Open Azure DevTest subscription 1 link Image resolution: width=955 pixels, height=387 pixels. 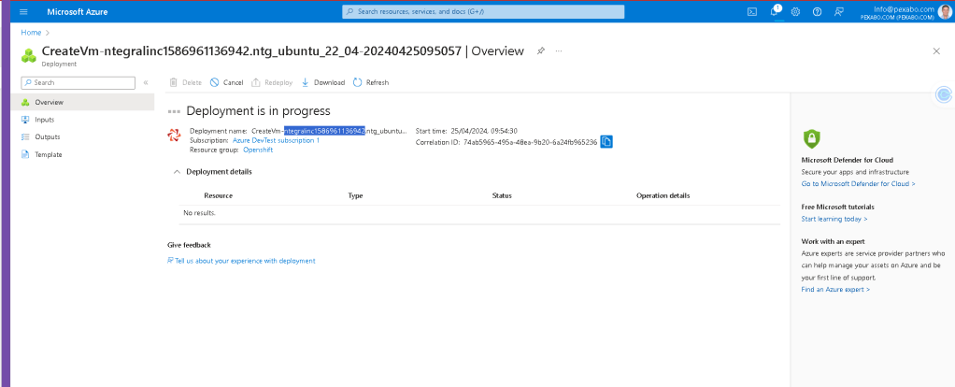tap(276, 140)
